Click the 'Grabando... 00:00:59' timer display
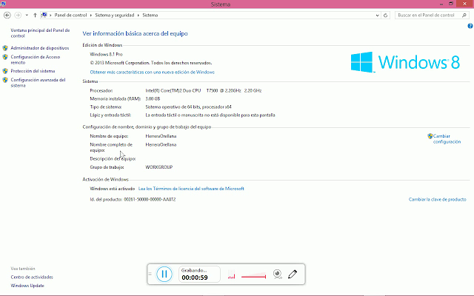Image resolution: width=474 pixels, height=296 pixels. tap(199, 274)
